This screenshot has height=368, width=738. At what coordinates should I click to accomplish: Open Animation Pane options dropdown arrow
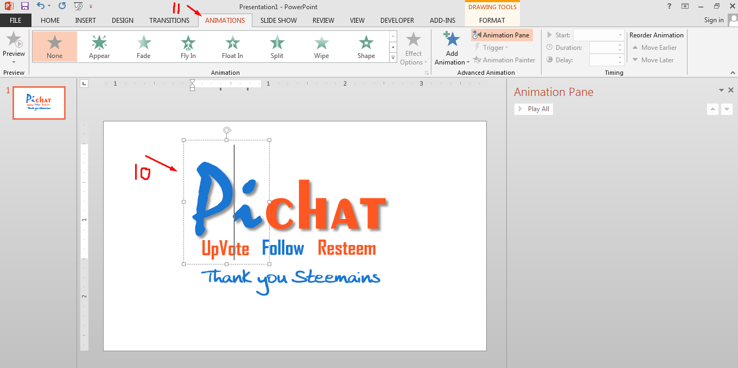point(721,91)
